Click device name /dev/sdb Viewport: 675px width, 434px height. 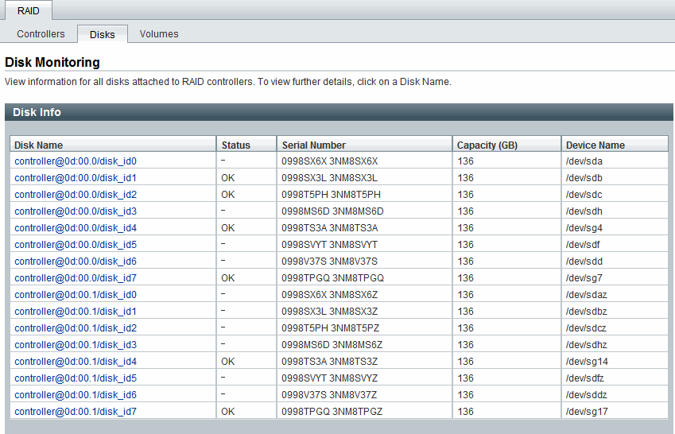pos(584,178)
